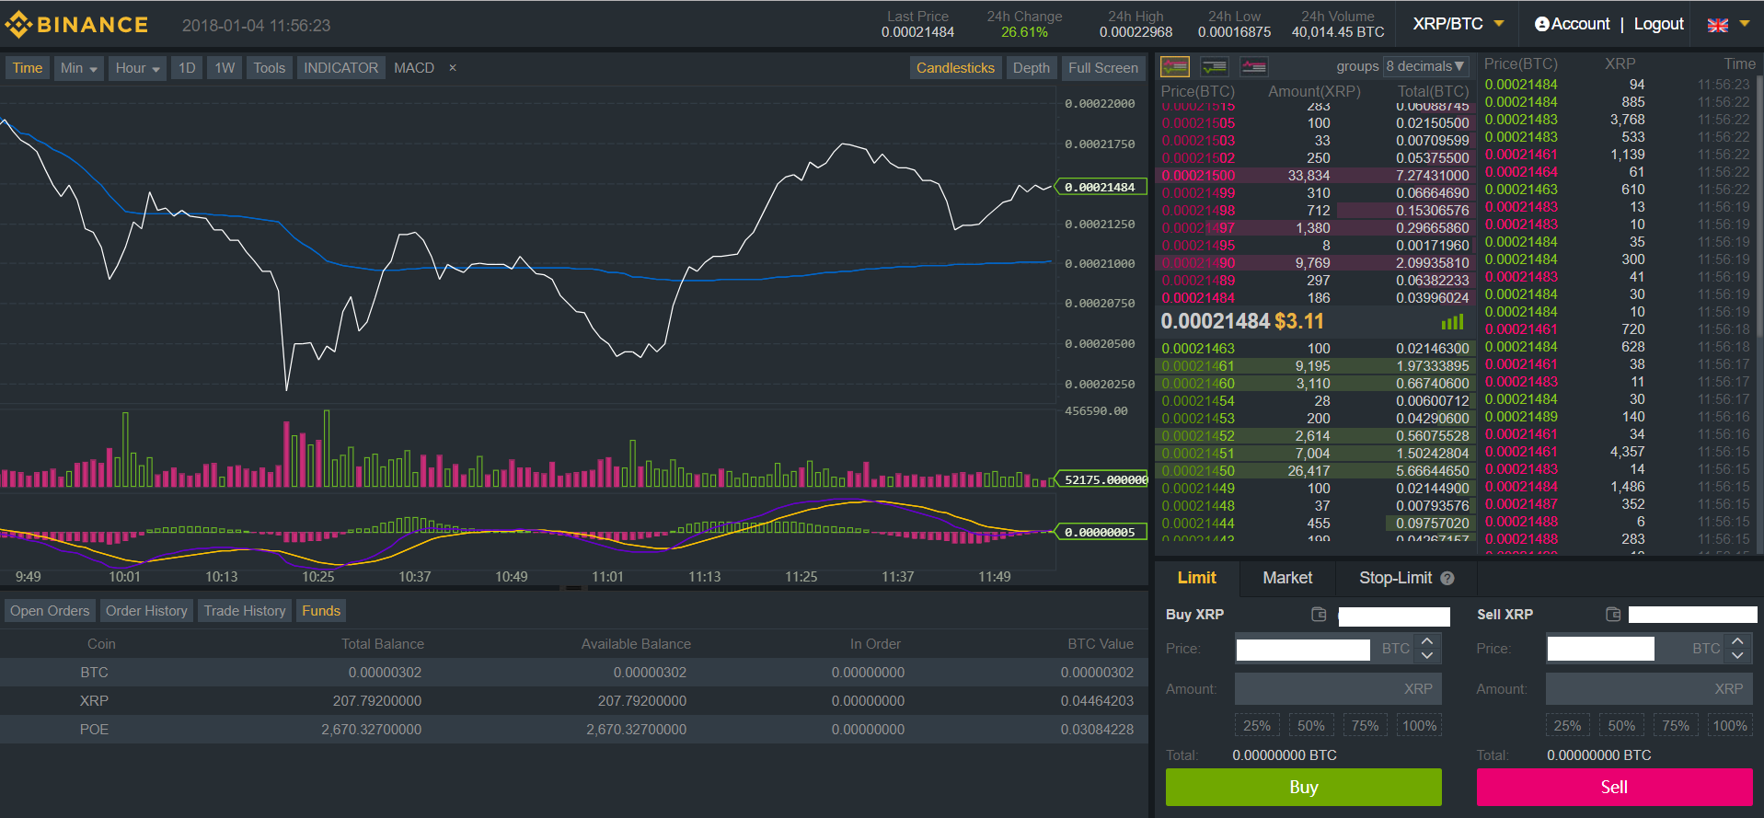Set buy amount to 50%
Screen dimensions: 1764x818
click(x=1311, y=725)
